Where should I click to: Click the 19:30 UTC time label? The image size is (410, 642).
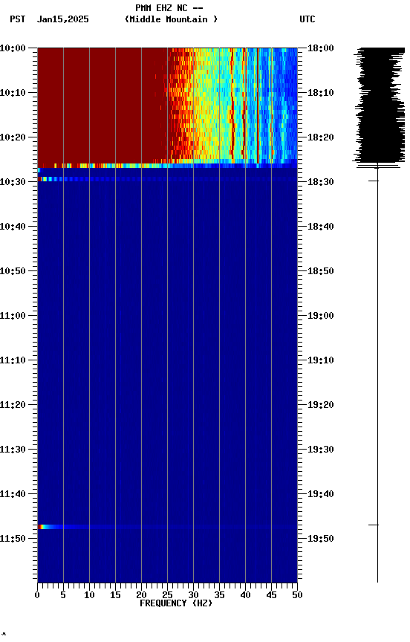(x=320, y=450)
